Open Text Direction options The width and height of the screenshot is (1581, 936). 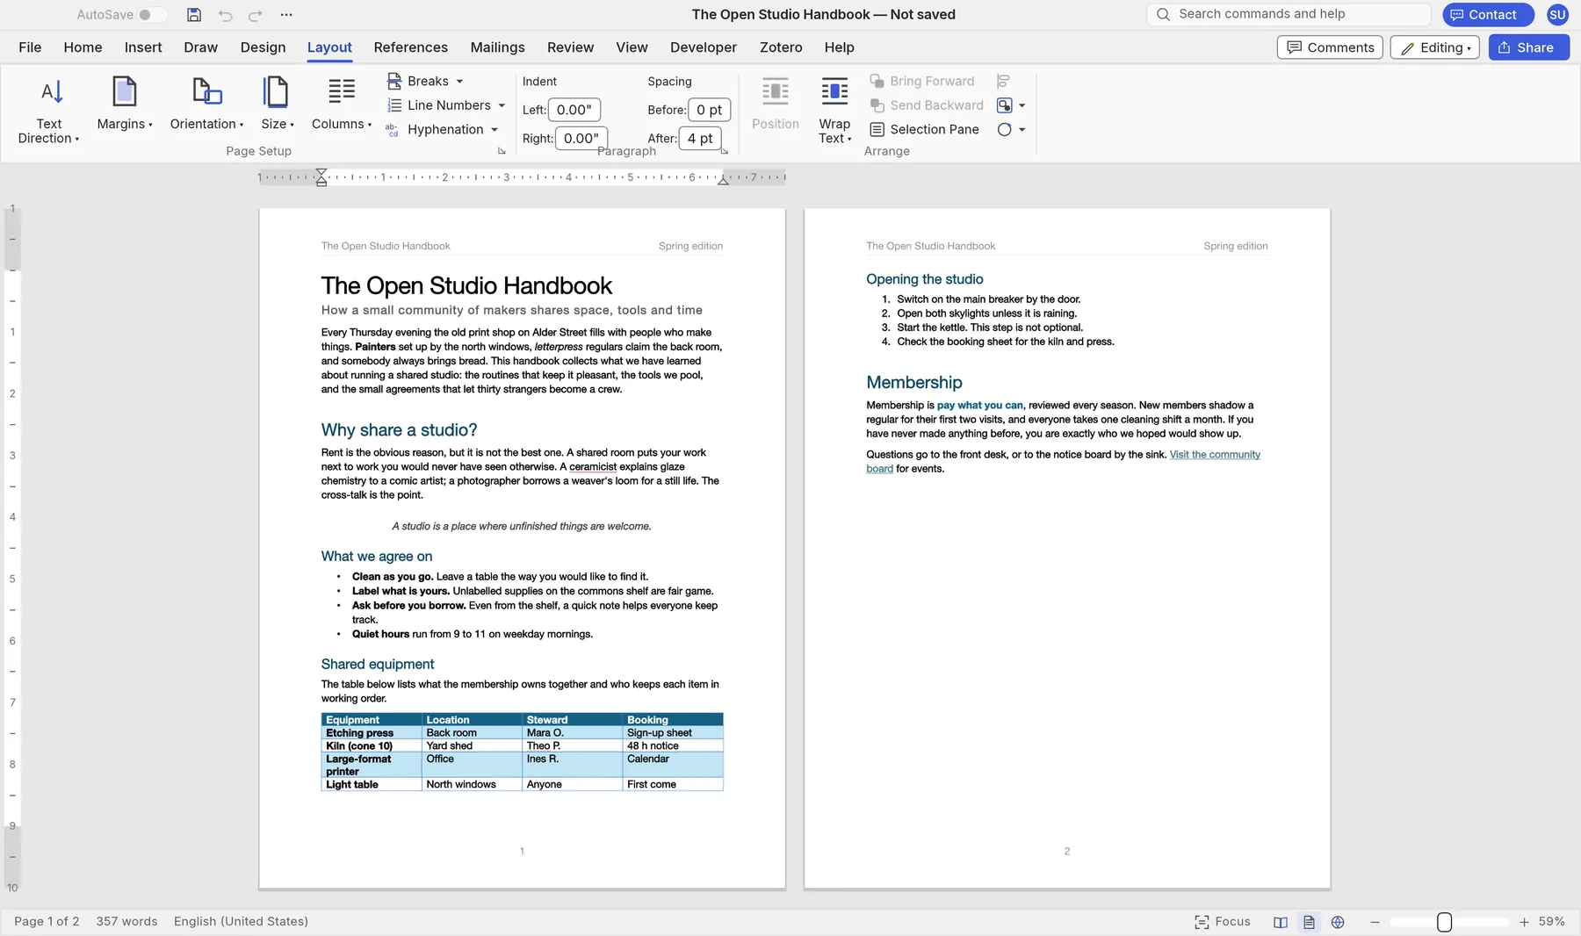pyautogui.click(x=49, y=112)
